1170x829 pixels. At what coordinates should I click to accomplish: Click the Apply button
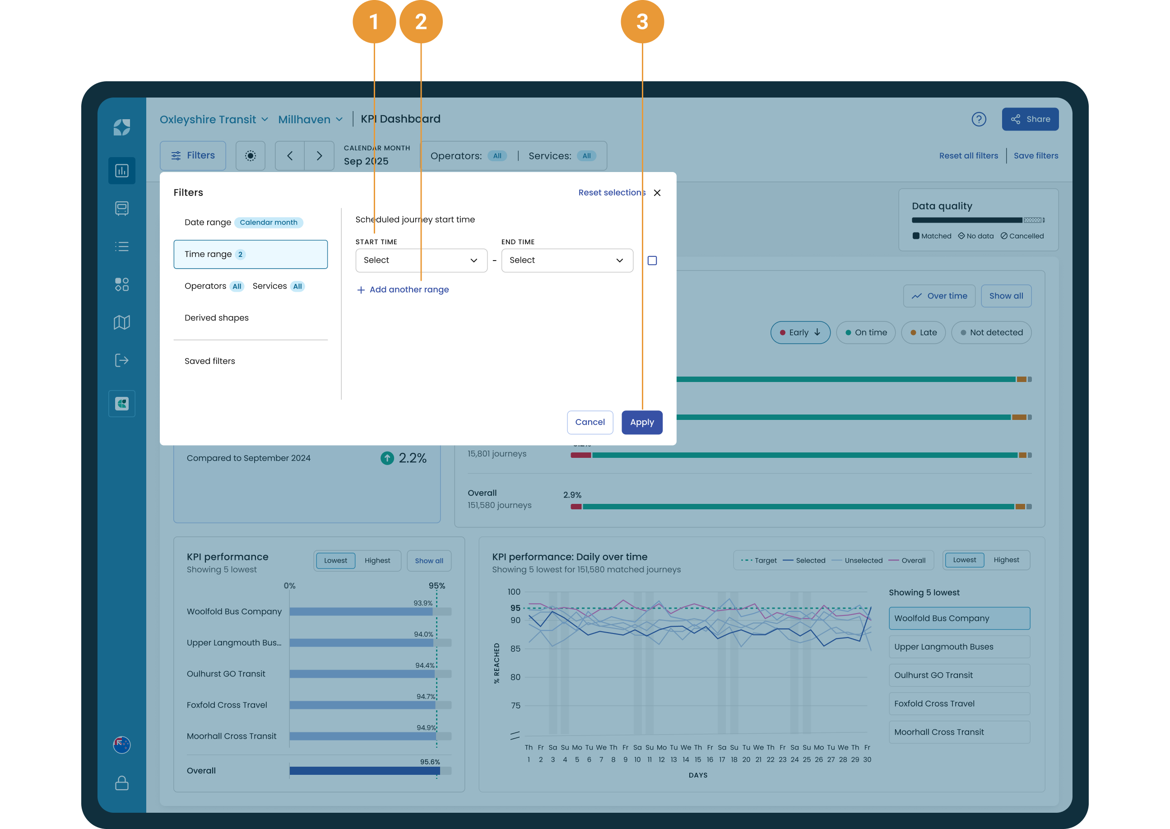coord(641,422)
